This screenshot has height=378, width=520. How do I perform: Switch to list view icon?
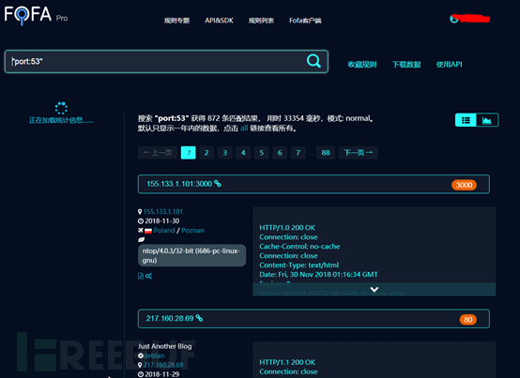[466, 120]
